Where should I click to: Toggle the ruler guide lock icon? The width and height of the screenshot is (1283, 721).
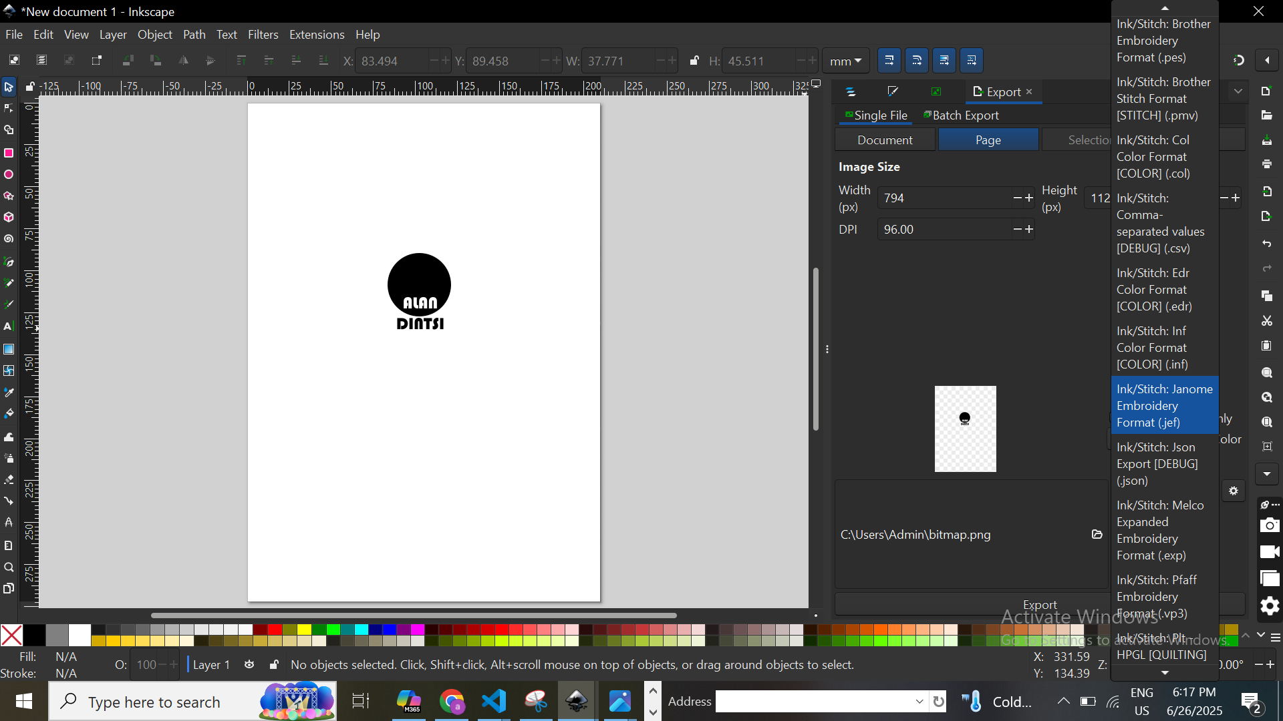point(30,86)
